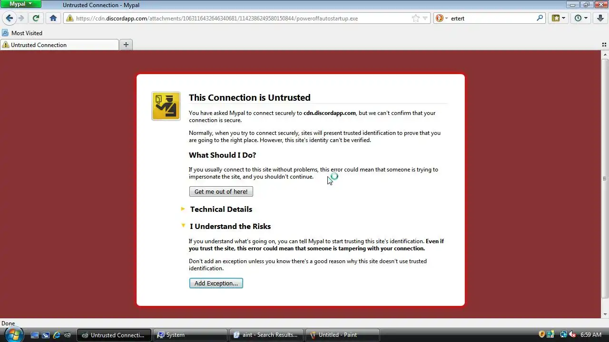This screenshot has width=609, height=342.
Task: Restore down the Mypal window
Action: (586, 4)
